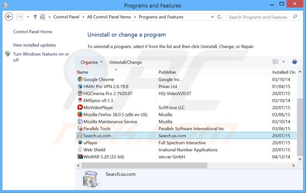Click the change view icon
The image size is (306, 193).
click(x=275, y=62)
